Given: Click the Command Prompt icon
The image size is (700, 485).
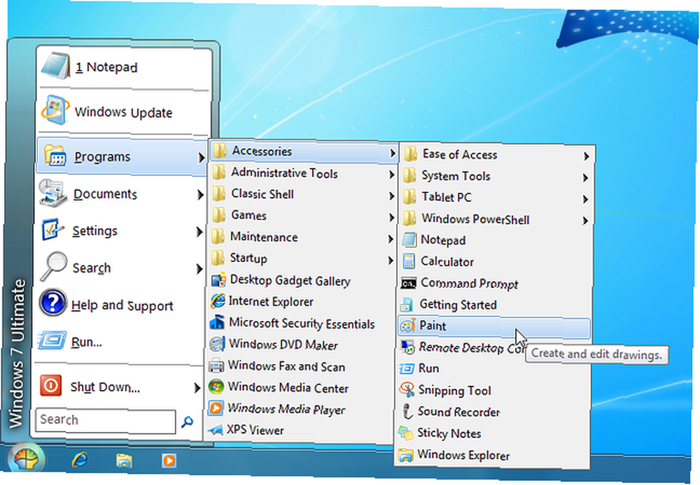Looking at the screenshot, I should click(x=409, y=283).
